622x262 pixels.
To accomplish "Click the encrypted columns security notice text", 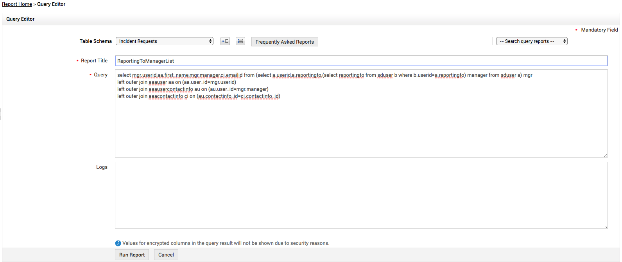I will (x=226, y=243).
